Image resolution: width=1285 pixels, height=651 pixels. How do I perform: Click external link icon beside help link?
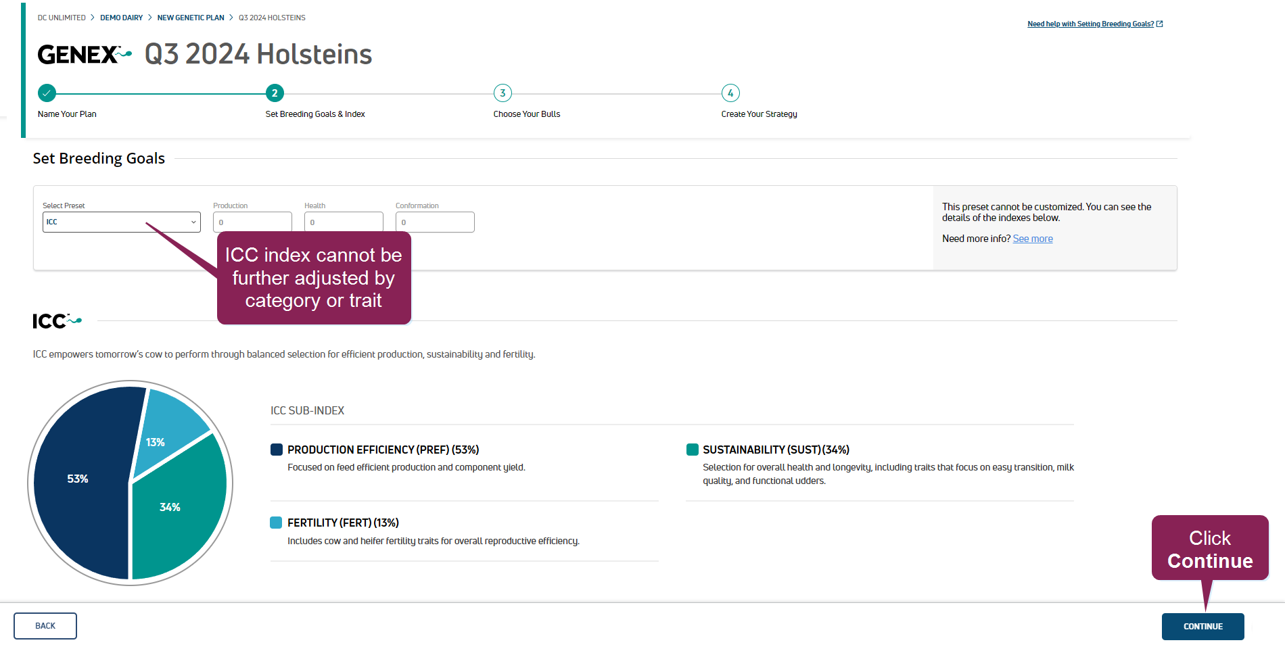pyautogui.click(x=1160, y=24)
